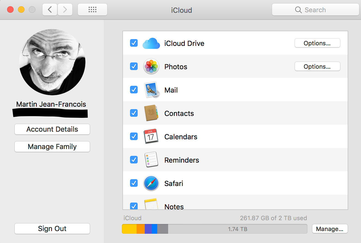Viewport: 361px width, 243px height.
Task: Click the Photos pinwheel icon
Action: (151, 67)
